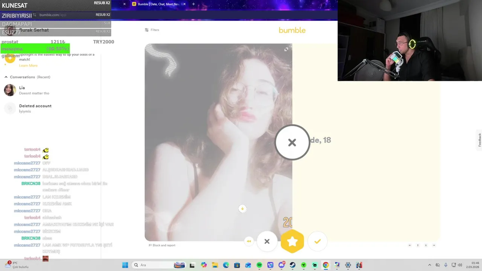Click the Spotlight lightning icon
The image size is (482, 271).
pyautogui.click(x=10, y=58)
